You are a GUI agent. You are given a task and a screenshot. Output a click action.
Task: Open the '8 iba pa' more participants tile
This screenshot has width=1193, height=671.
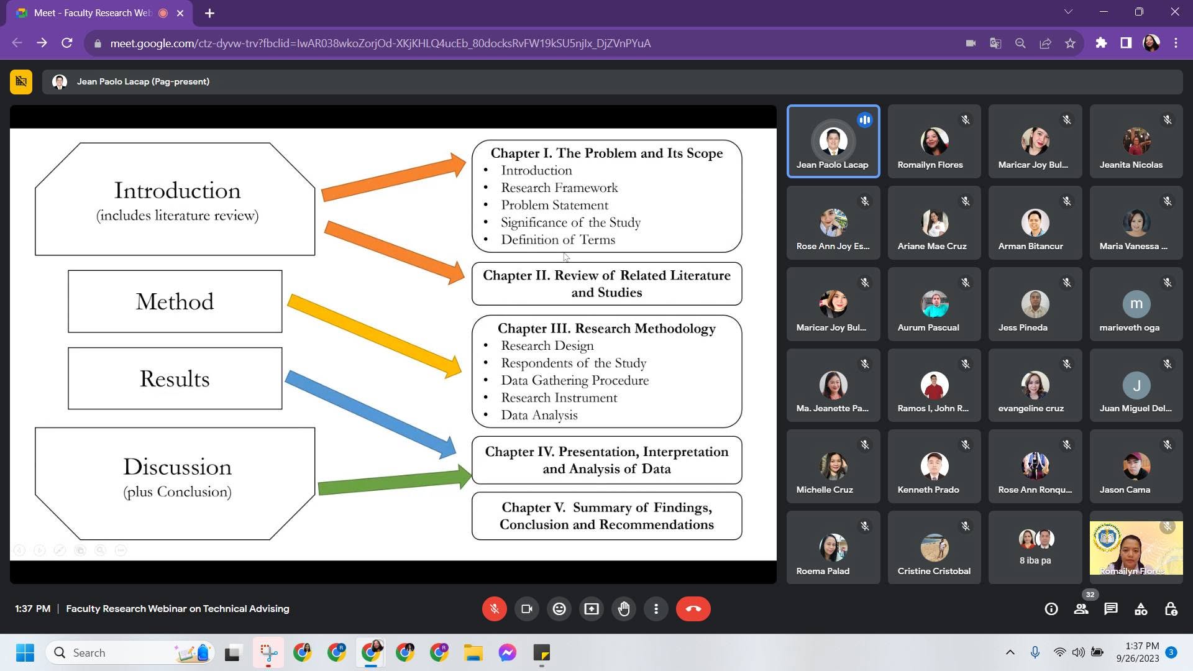(1035, 547)
